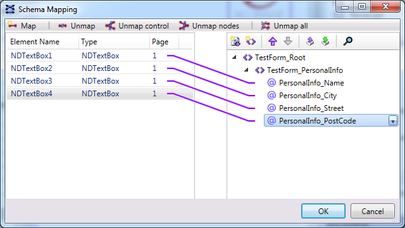This screenshot has width=405, height=228.
Task: Select the NDTextBox2 row
Action: point(100,68)
